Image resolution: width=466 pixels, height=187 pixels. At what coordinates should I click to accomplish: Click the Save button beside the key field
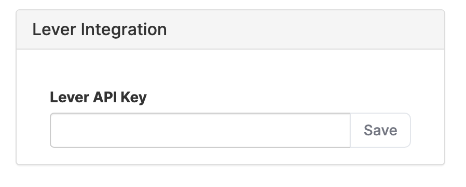pos(380,130)
